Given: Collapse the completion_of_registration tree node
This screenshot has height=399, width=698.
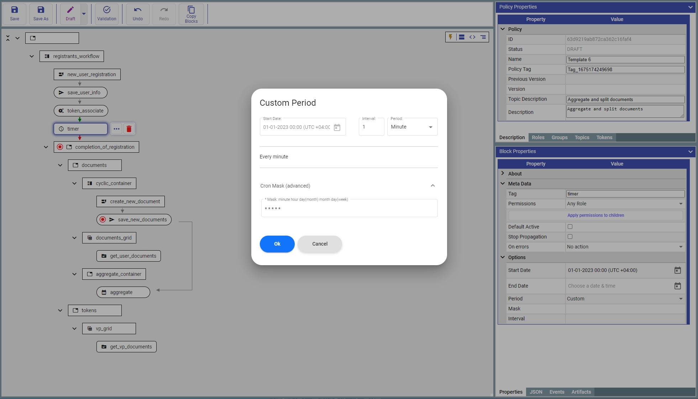Looking at the screenshot, I should pyautogui.click(x=46, y=147).
